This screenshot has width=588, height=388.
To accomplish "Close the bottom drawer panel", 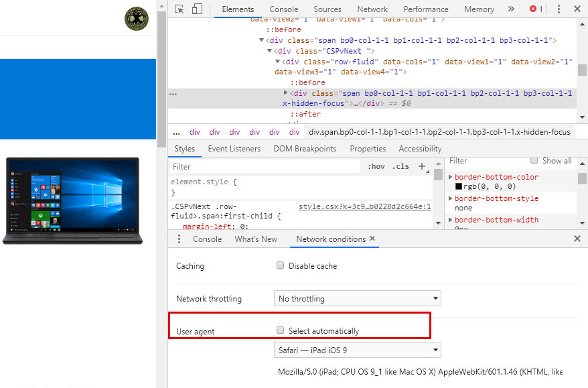I will click(577, 239).
